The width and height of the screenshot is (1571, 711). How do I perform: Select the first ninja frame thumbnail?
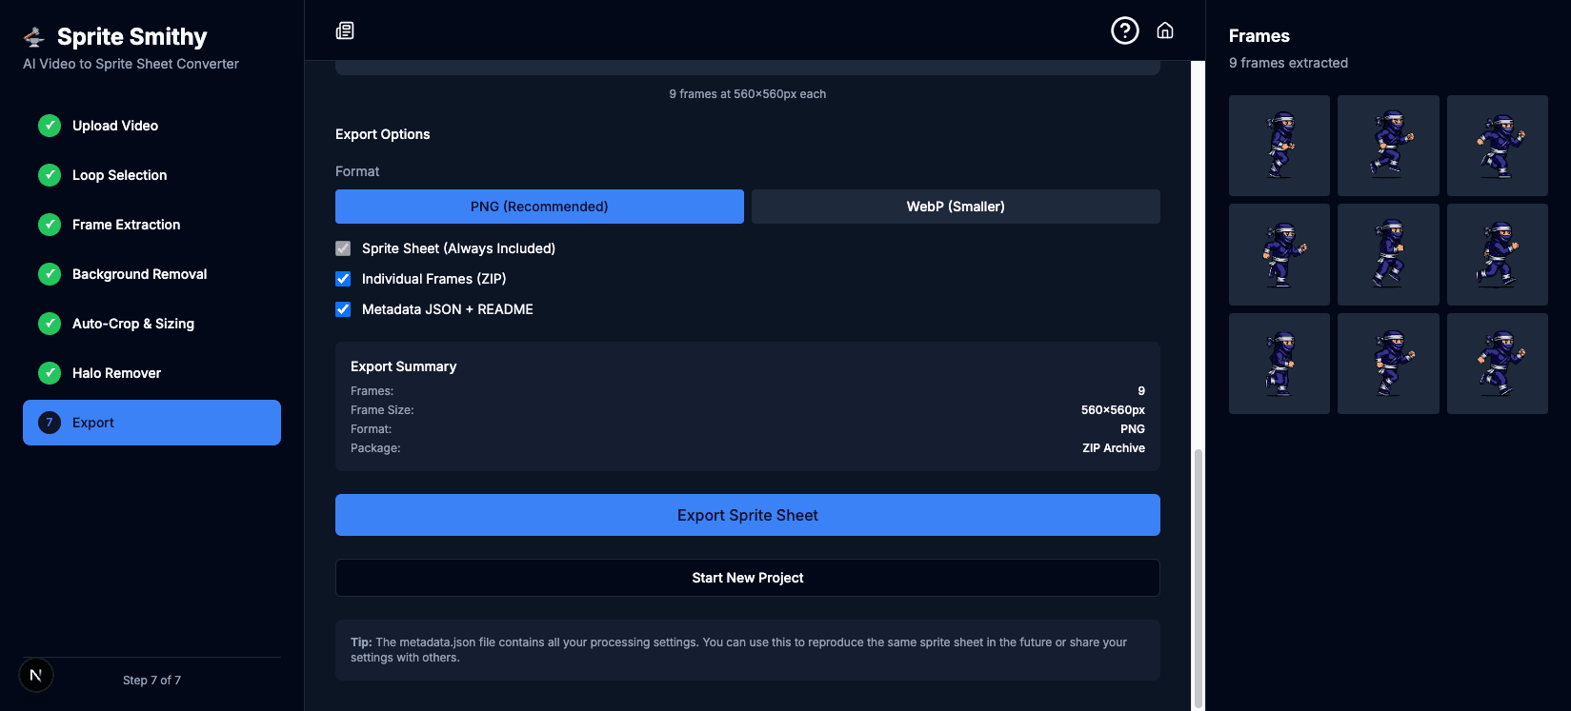[1279, 146]
